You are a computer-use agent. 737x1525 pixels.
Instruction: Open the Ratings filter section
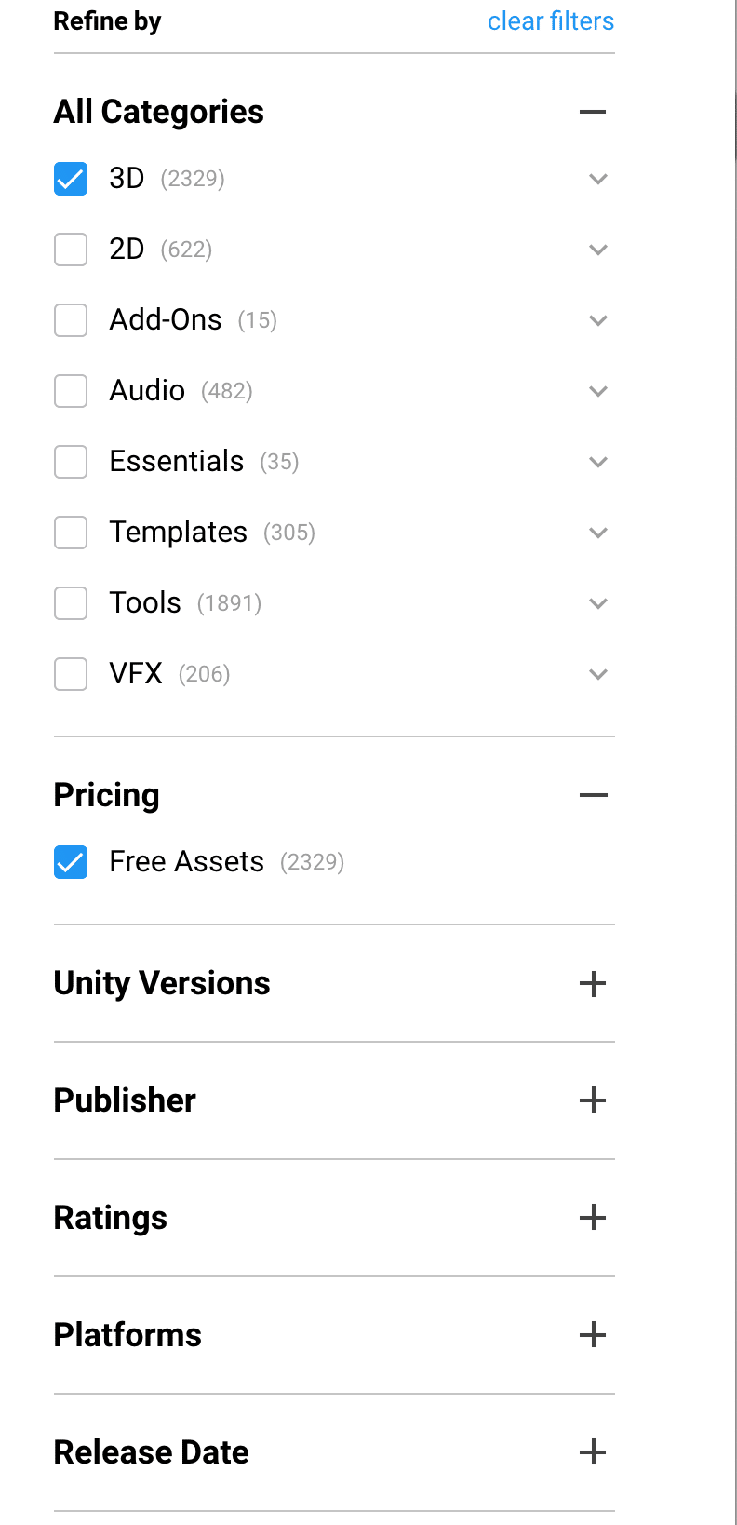click(592, 1218)
